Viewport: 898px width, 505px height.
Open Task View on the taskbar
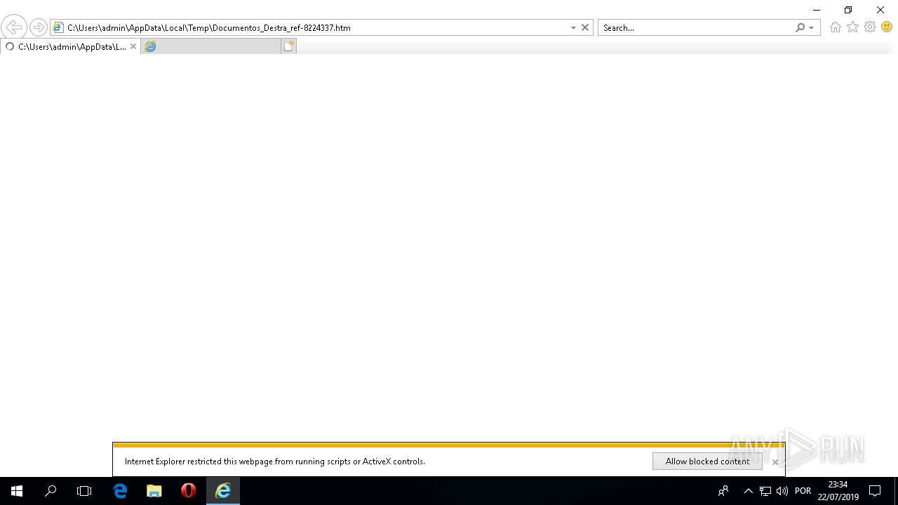84,491
